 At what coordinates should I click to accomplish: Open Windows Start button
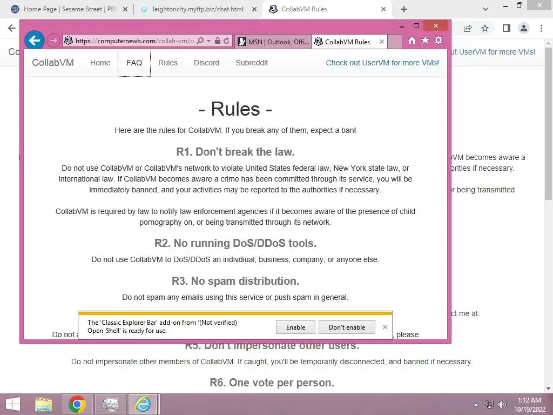click(x=14, y=404)
